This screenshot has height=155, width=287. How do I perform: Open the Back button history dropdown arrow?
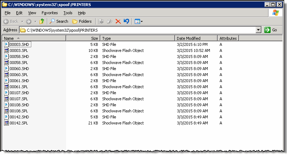click(21, 21)
